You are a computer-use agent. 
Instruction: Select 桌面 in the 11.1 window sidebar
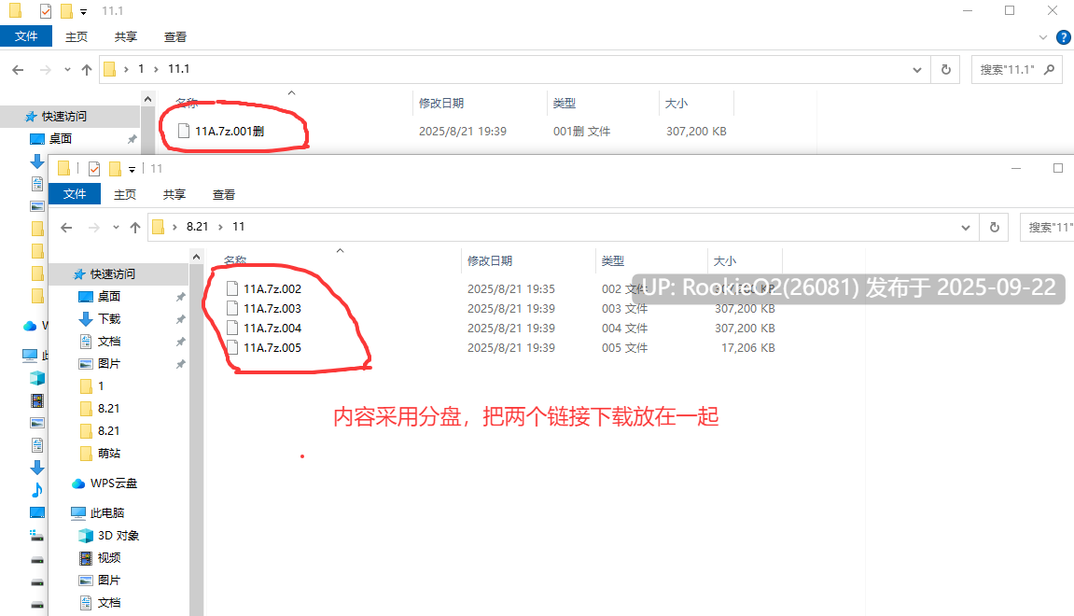[x=61, y=138]
